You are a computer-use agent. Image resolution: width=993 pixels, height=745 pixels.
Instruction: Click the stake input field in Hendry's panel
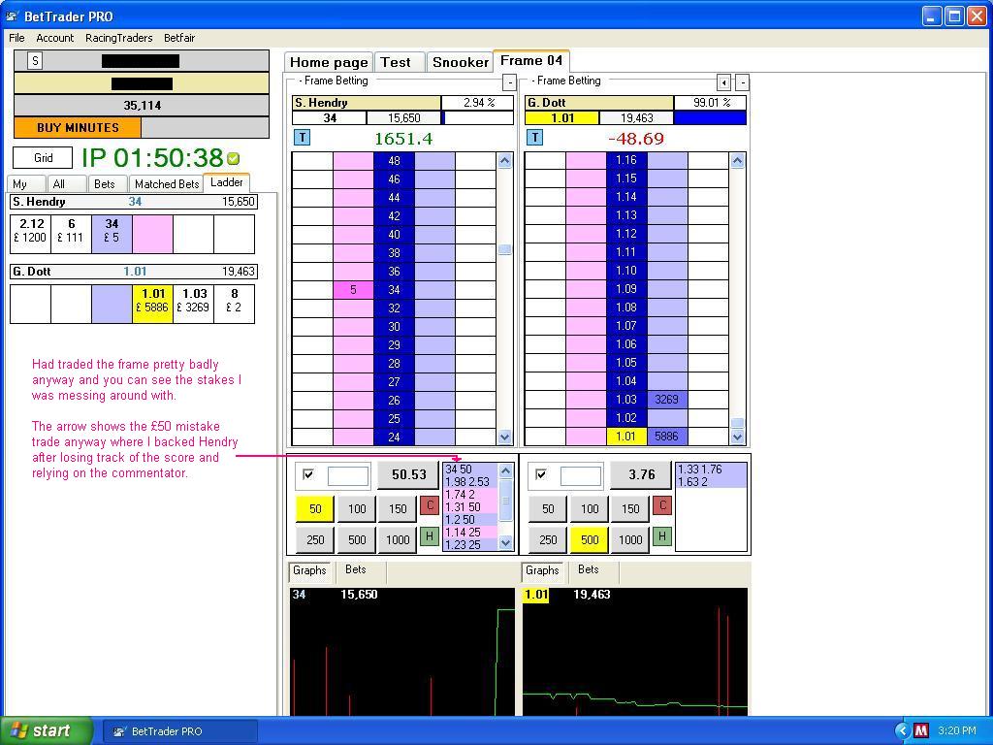pos(348,475)
